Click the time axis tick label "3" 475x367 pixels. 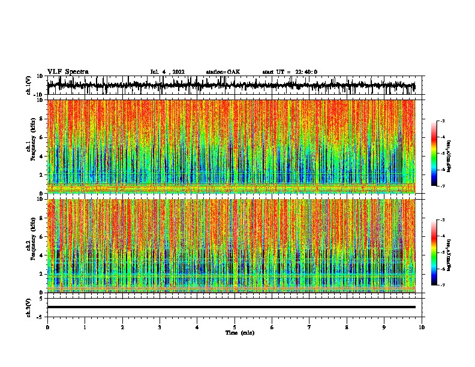[160, 327]
